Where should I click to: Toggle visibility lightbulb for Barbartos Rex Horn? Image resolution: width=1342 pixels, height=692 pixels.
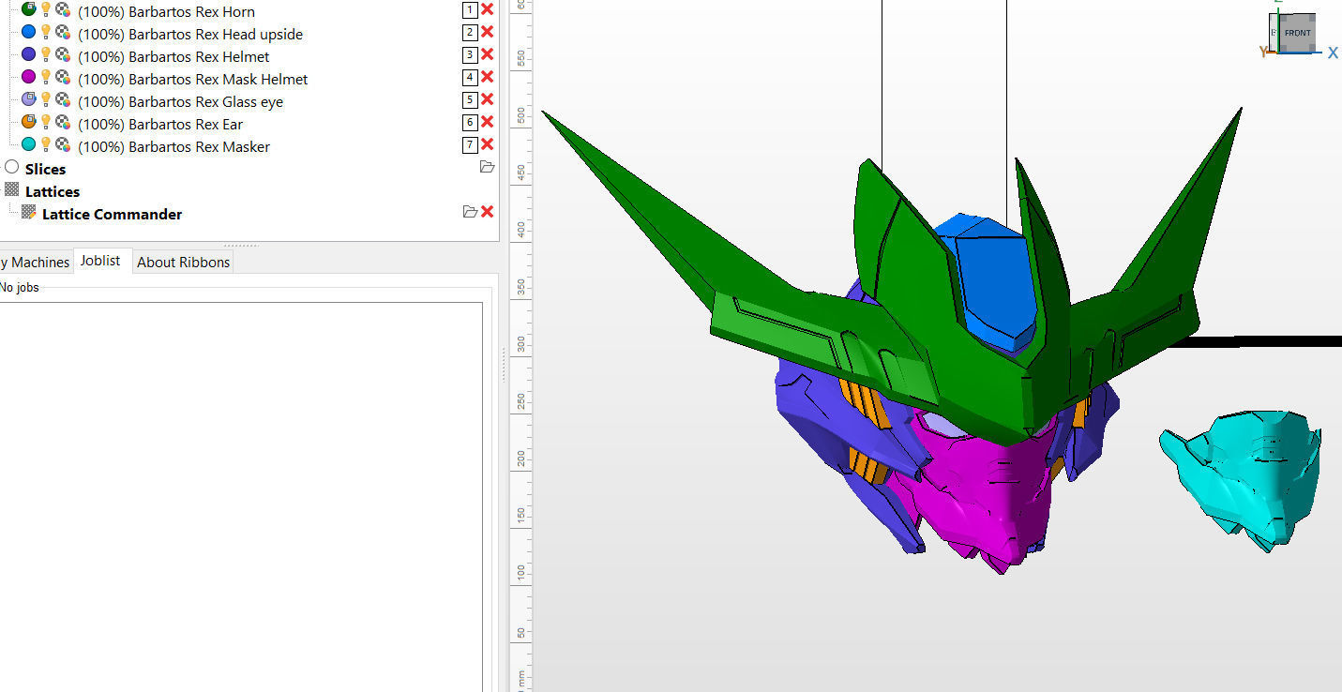click(x=45, y=9)
